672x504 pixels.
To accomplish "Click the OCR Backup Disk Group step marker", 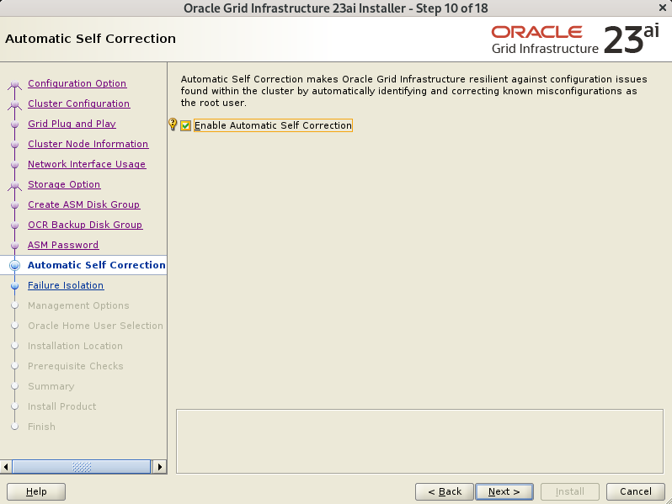I will (x=14, y=225).
